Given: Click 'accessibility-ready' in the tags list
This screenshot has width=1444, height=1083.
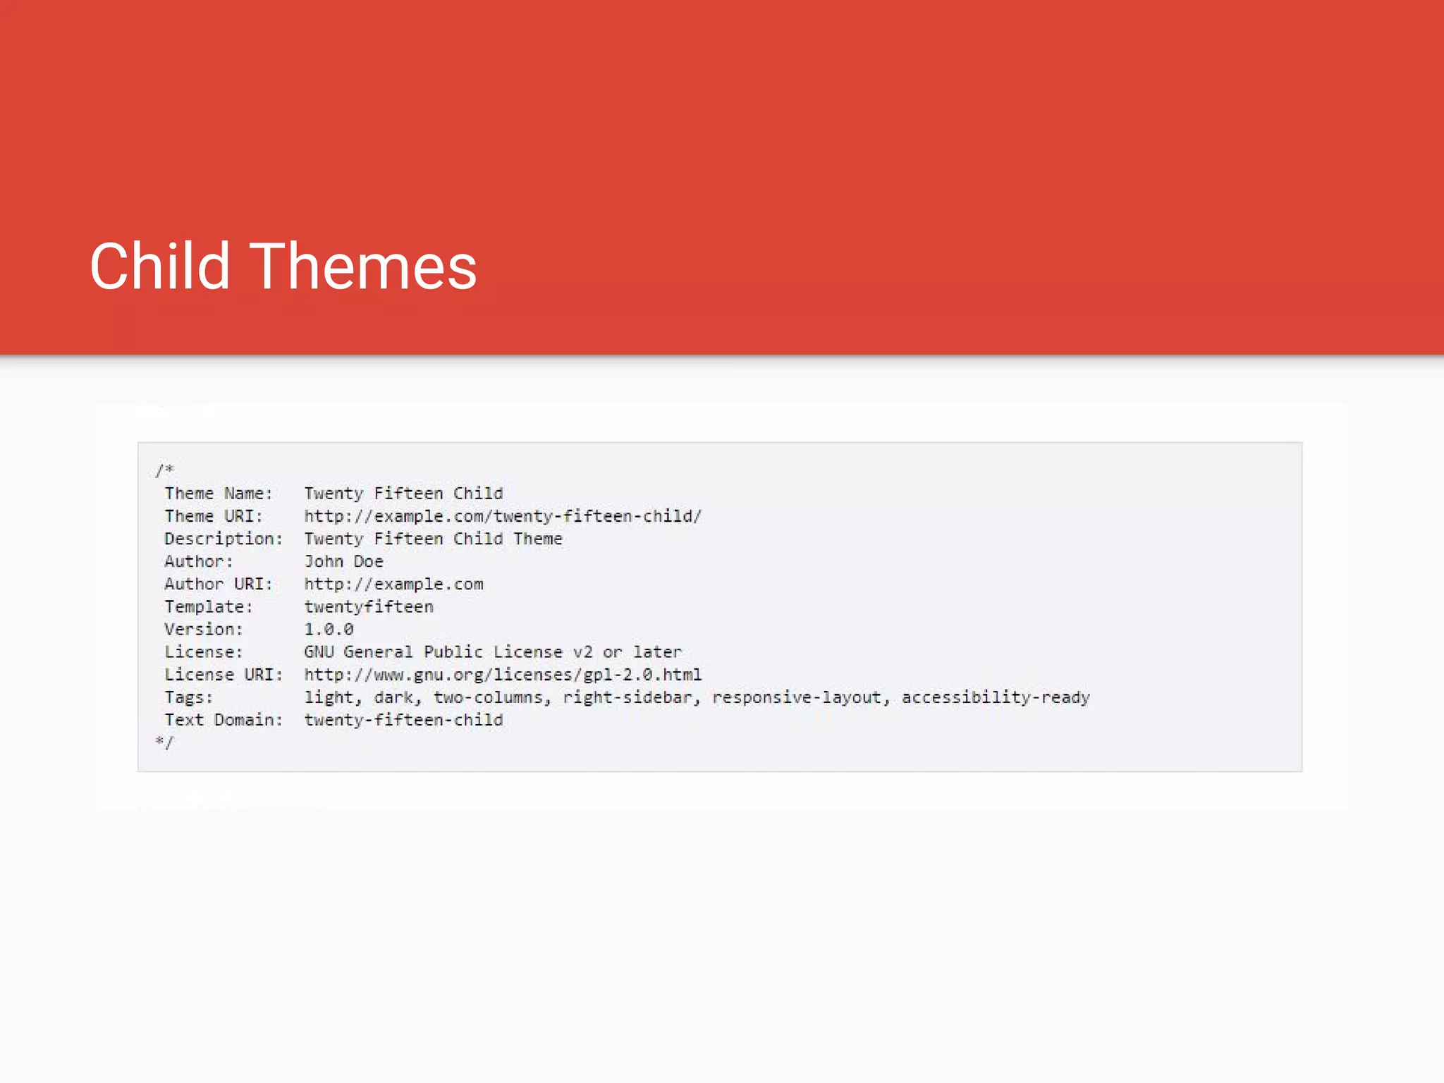Looking at the screenshot, I should [996, 697].
